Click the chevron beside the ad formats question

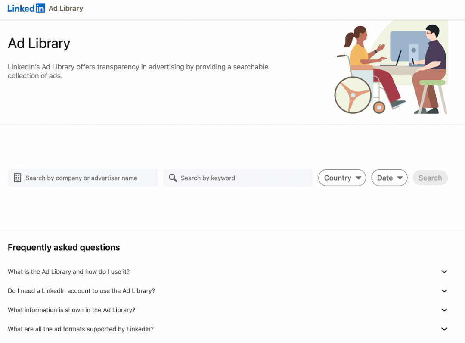444,329
